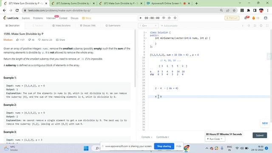Screen dimensions: 272x153
Task: Click the LeetCode logo
Action: click(11, 18)
